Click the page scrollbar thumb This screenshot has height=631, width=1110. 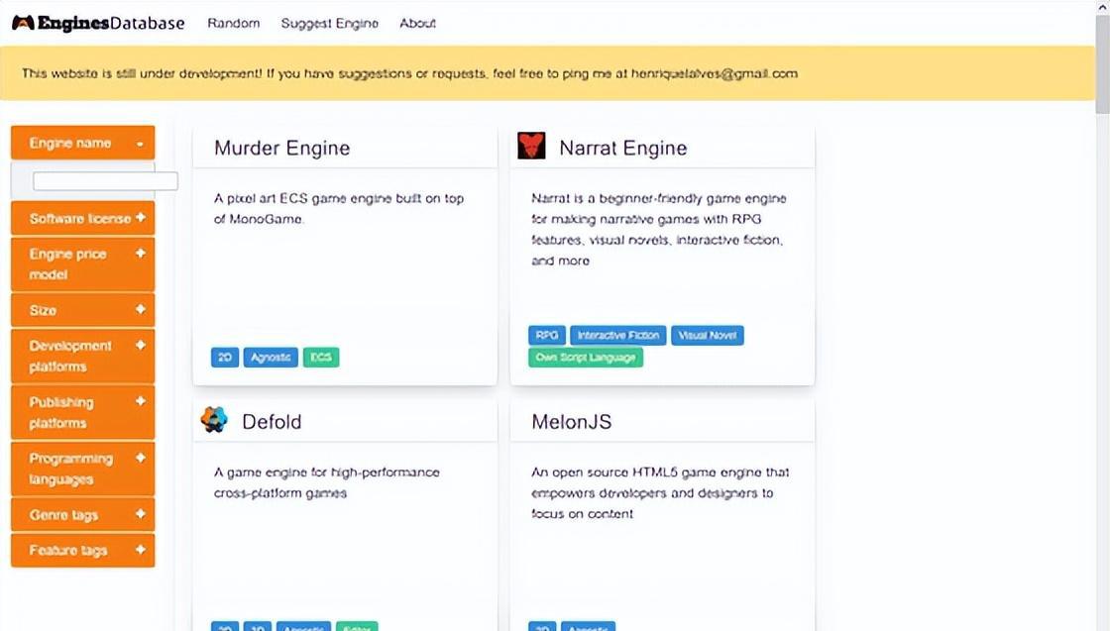click(x=1102, y=63)
